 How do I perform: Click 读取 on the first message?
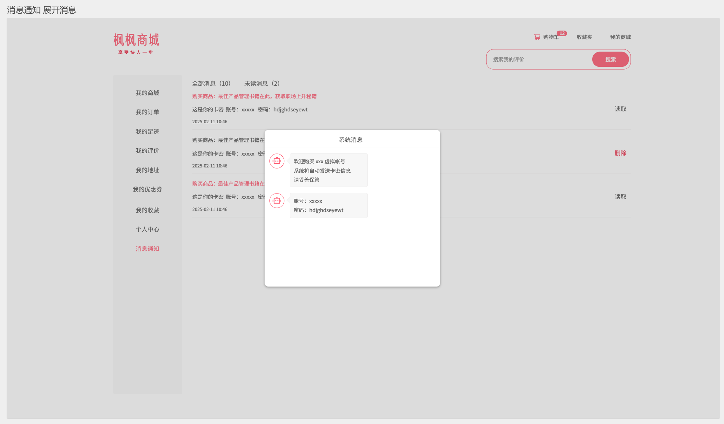click(x=620, y=109)
